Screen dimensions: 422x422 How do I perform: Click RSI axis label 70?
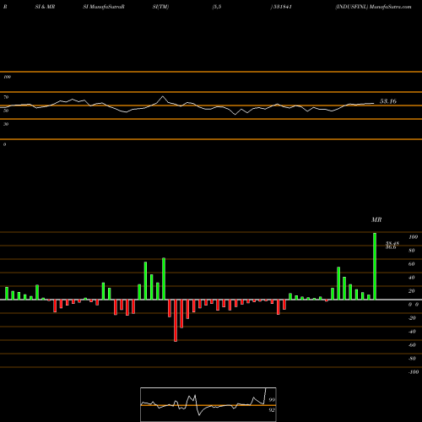point(6,97)
